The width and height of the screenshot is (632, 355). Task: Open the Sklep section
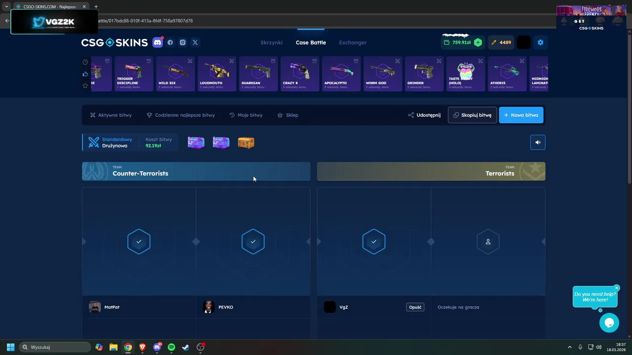click(x=288, y=115)
